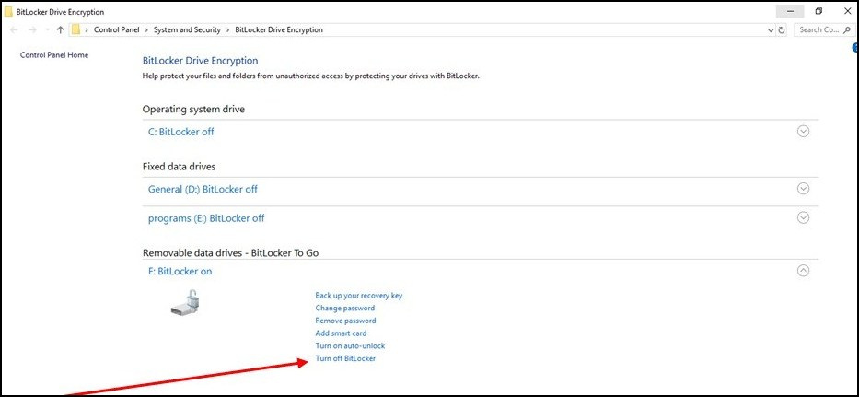Click the Fixed data drives heading
Screen dimensions: 859x397
(180, 166)
